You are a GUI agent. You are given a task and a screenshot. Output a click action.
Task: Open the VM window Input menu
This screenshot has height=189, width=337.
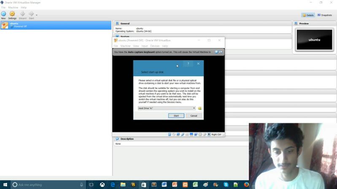pos(145,46)
